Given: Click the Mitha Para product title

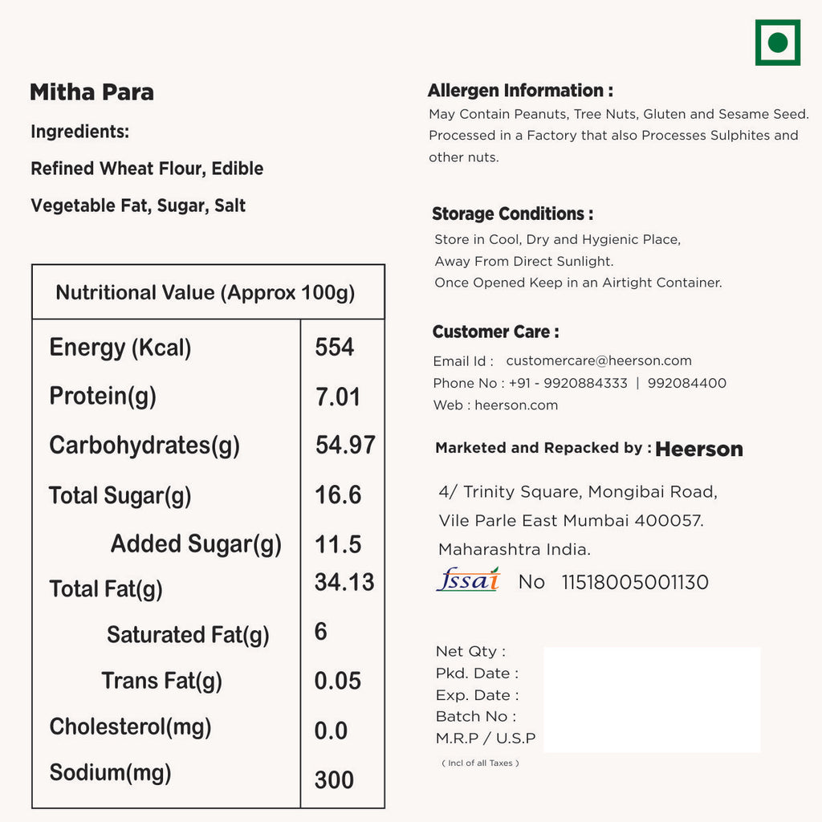Looking at the screenshot, I should point(92,92).
